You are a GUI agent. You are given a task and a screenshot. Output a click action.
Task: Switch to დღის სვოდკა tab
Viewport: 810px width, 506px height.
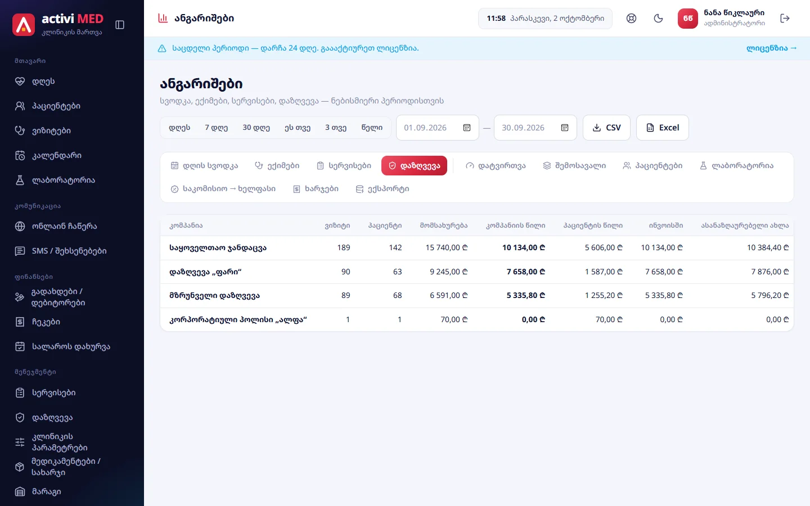[204, 166]
